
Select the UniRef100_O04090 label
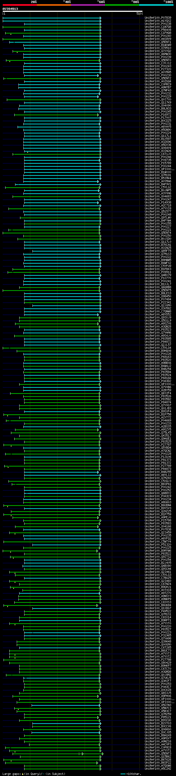coord(158,105)
